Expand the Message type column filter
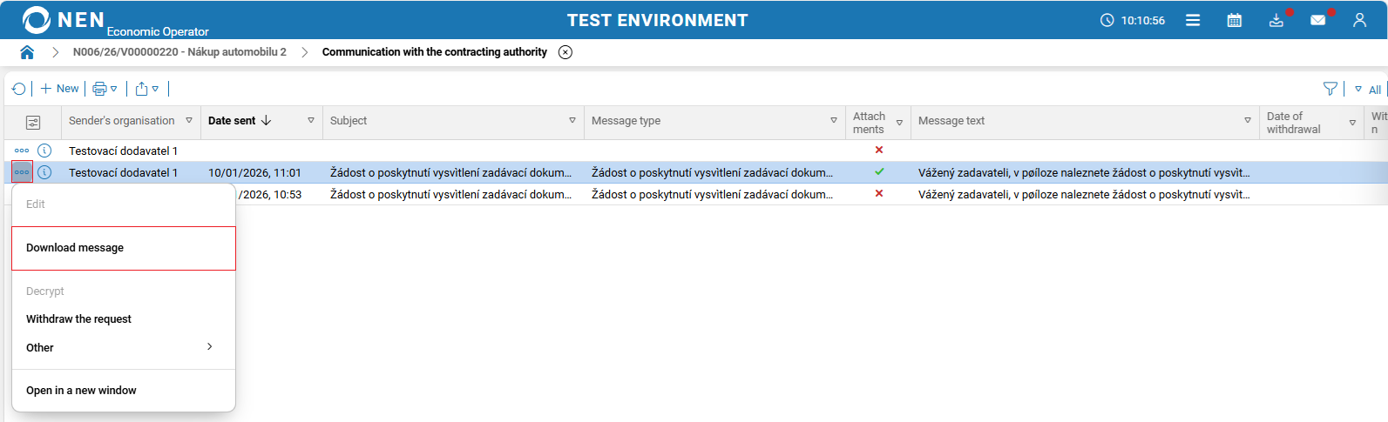This screenshot has height=422, width=1388. pyautogui.click(x=834, y=121)
